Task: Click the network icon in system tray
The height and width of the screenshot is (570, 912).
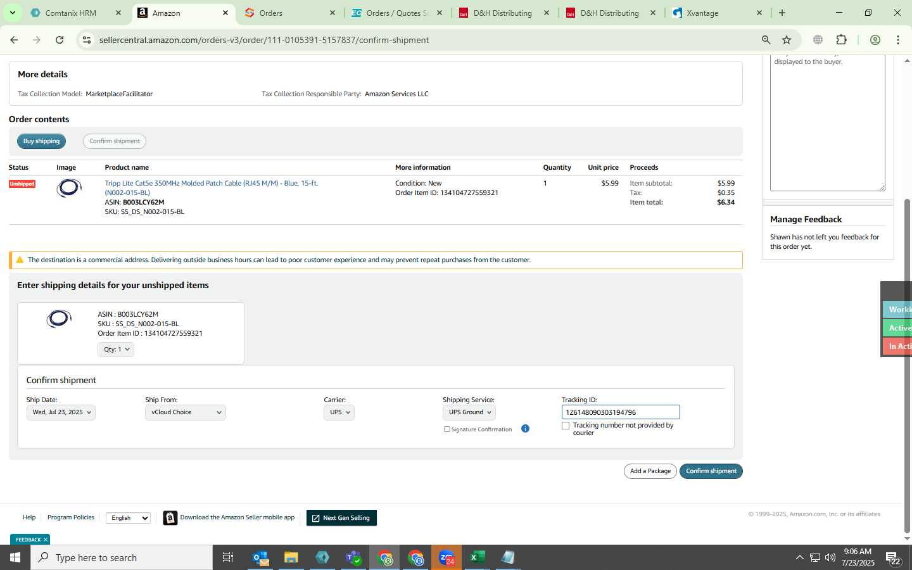Action: click(x=815, y=557)
